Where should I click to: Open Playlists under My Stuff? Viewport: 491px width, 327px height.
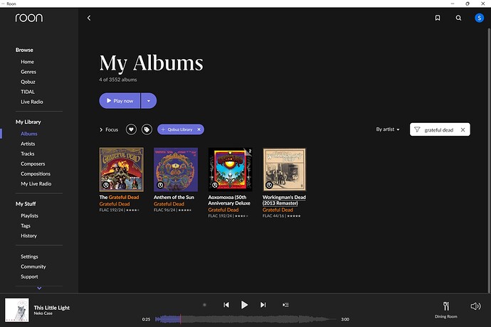[x=29, y=215]
